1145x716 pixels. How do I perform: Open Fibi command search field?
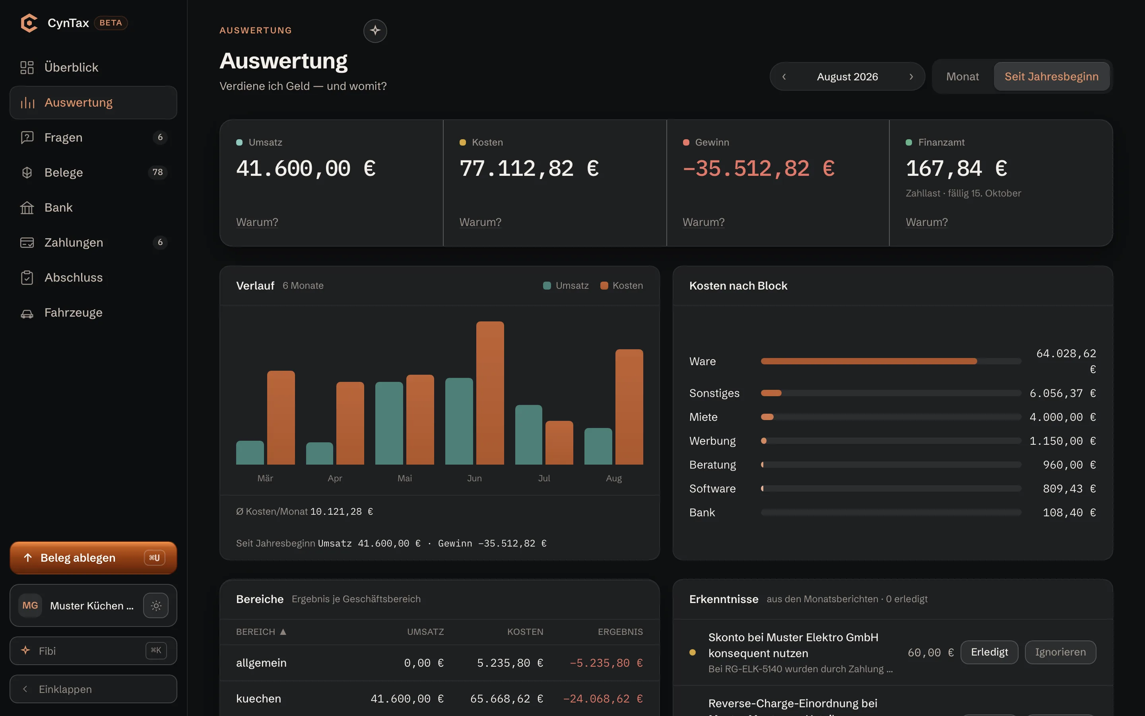coord(93,650)
